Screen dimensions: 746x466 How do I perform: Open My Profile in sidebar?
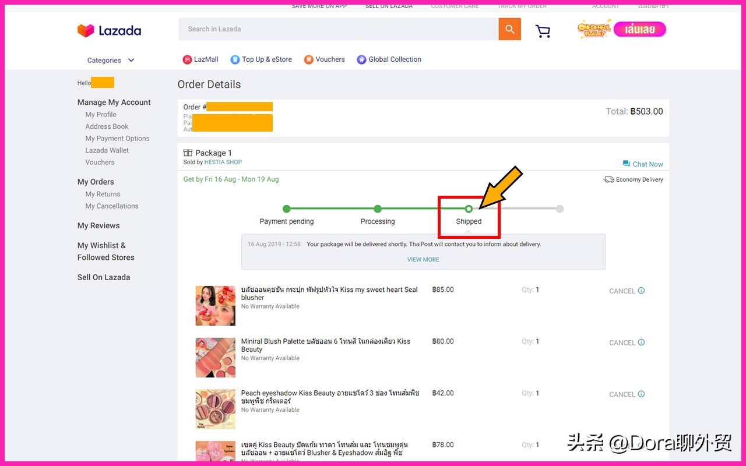point(101,115)
